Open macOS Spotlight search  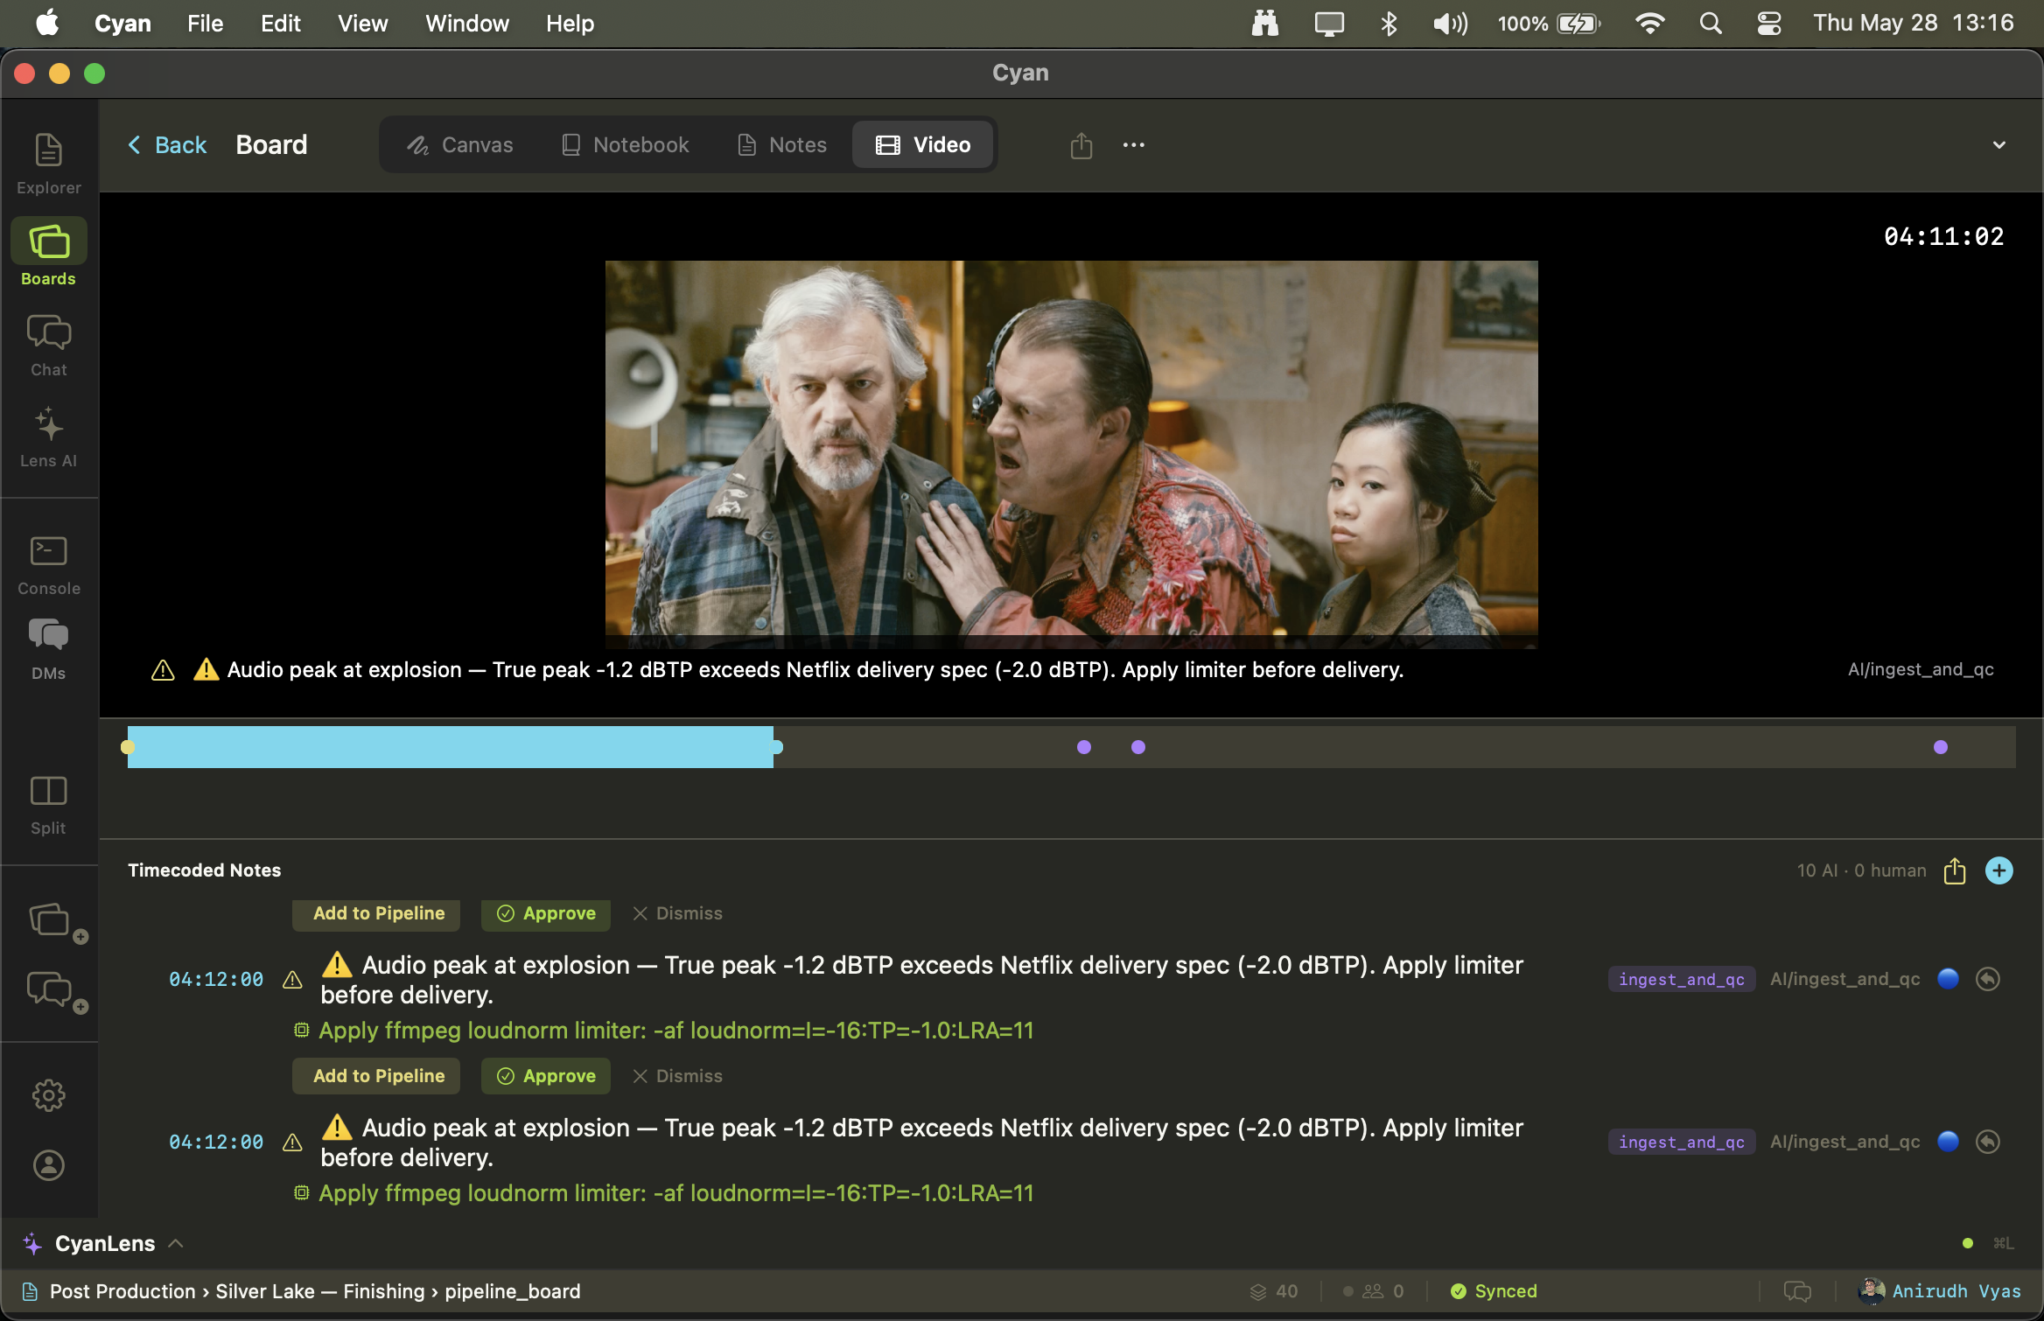[x=1711, y=24]
